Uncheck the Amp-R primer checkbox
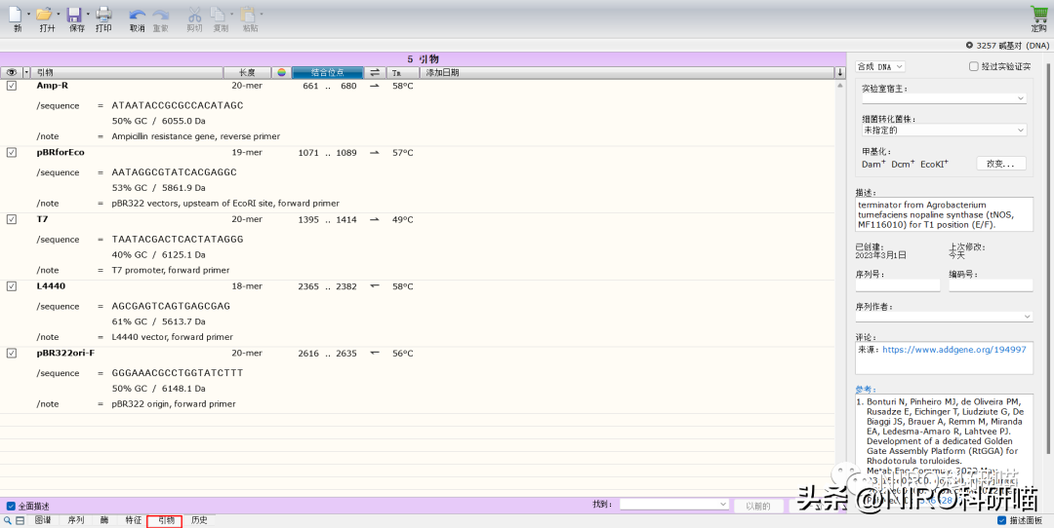 point(12,86)
